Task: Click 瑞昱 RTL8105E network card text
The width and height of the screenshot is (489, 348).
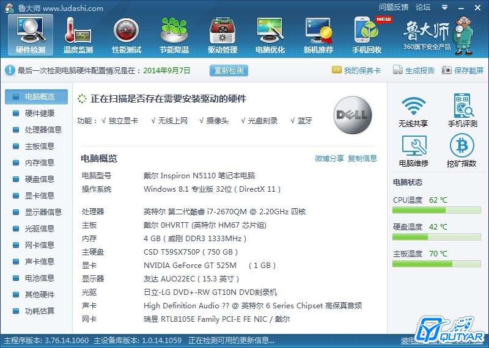Action: click(217, 319)
